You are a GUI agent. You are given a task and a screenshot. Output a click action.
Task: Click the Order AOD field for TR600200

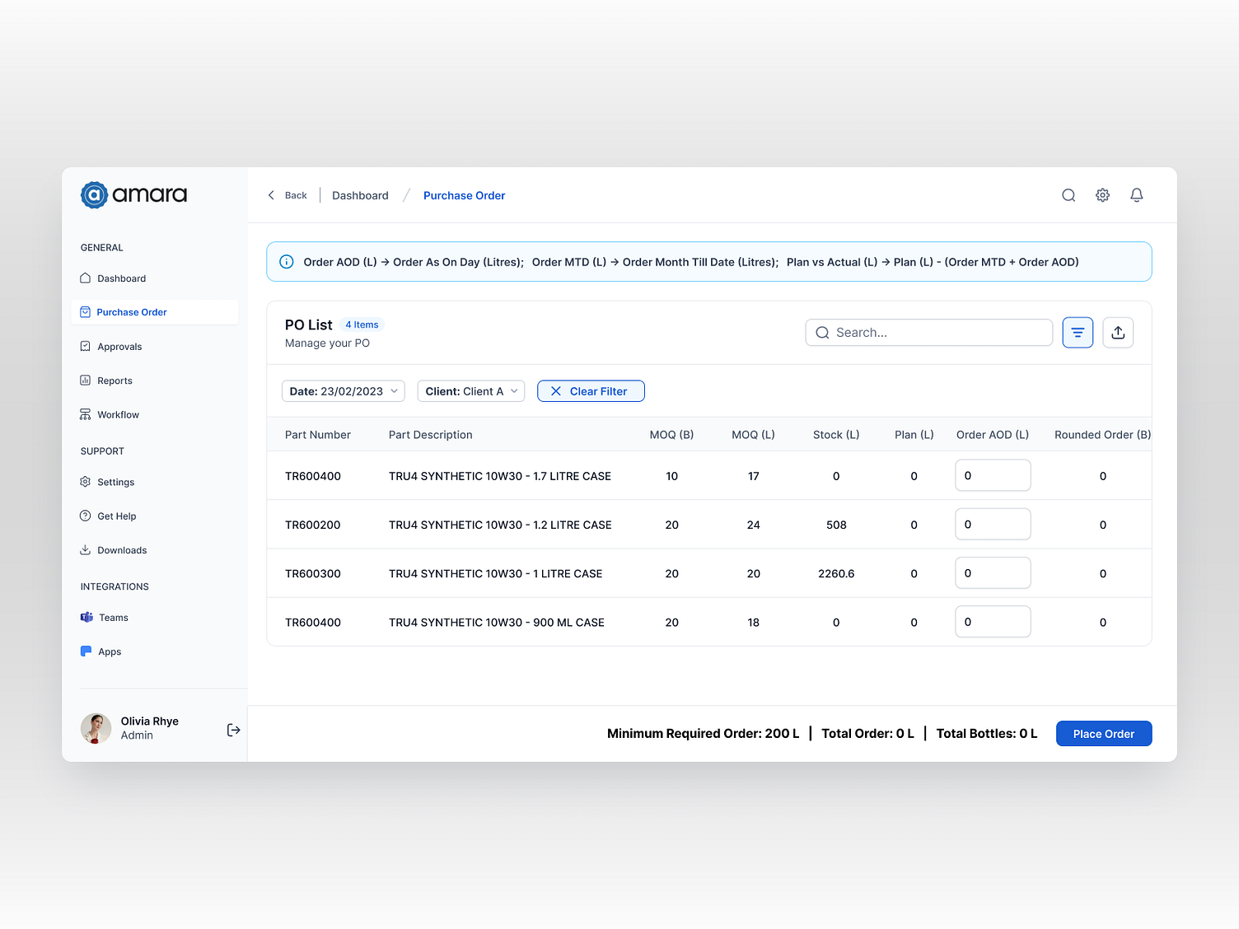[993, 524]
